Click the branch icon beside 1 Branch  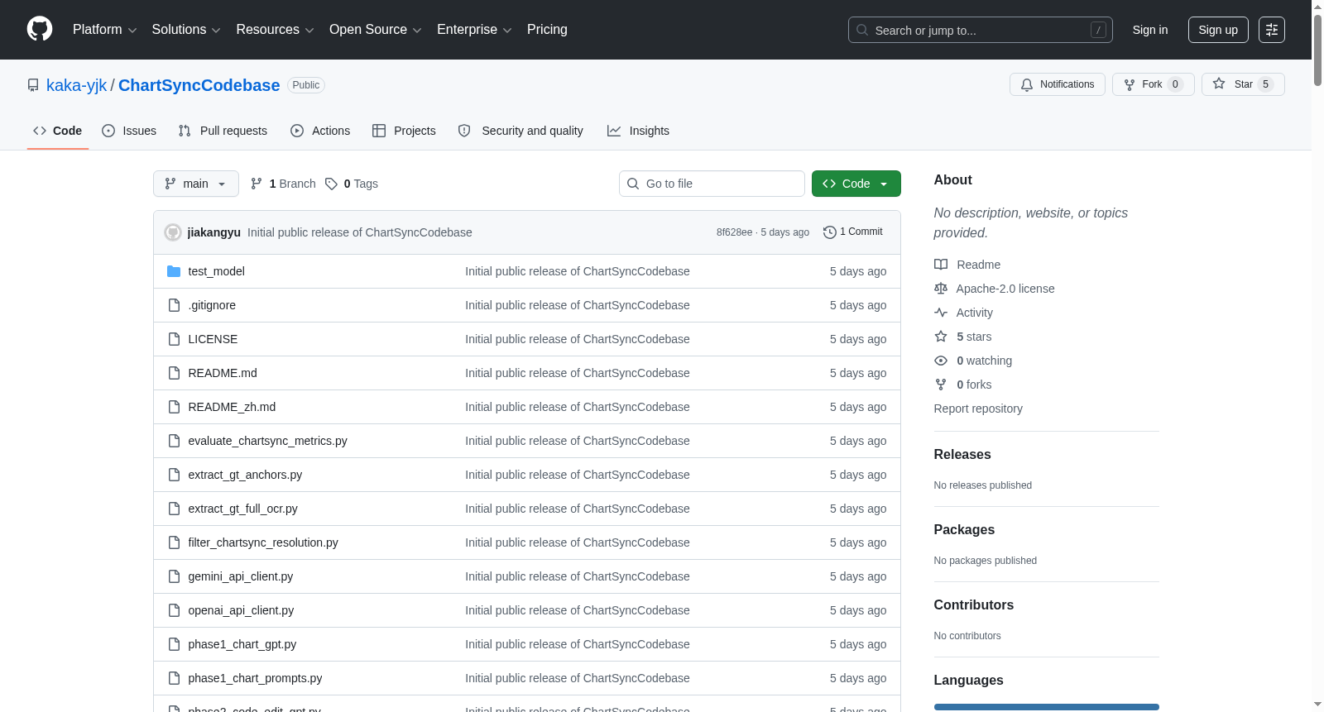click(257, 184)
